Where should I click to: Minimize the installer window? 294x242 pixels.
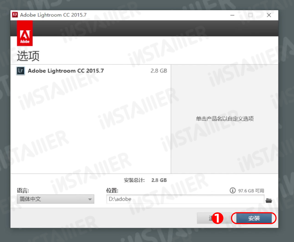(232, 15)
